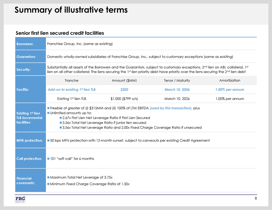
Task: Click the 'Borrowers:' row label
Action: [25, 44]
